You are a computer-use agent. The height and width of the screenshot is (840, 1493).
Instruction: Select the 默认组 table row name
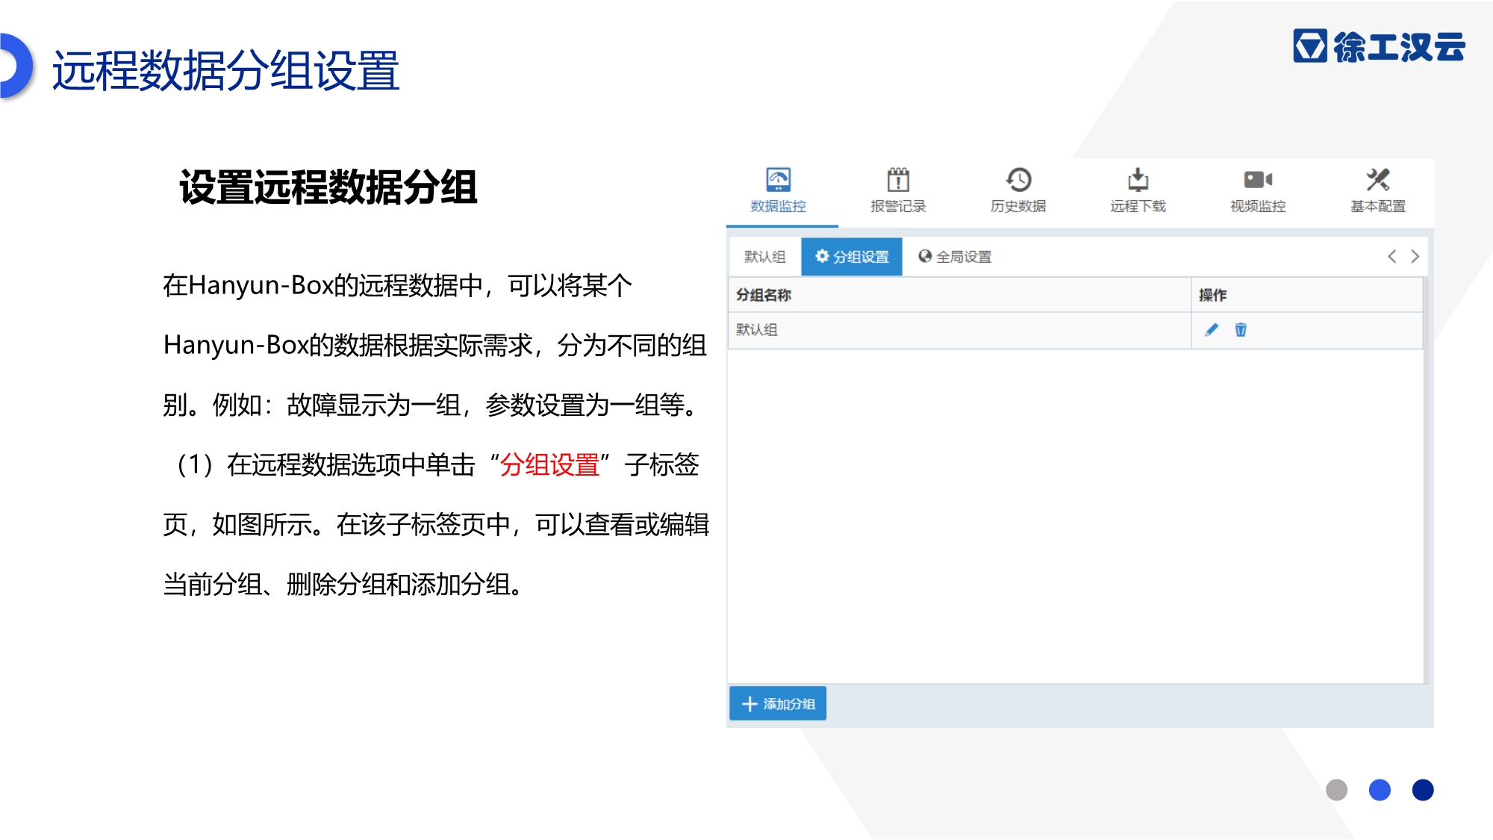tap(757, 330)
